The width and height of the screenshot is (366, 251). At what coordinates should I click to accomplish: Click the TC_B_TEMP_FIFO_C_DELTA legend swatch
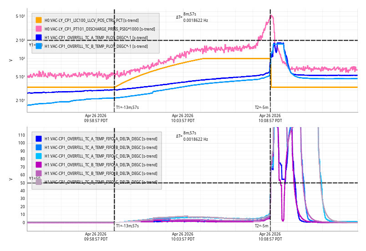tap(39, 182)
